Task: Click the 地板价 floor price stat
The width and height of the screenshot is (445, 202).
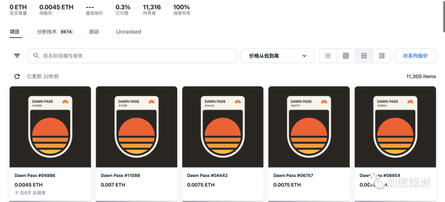Action: [x=56, y=10]
